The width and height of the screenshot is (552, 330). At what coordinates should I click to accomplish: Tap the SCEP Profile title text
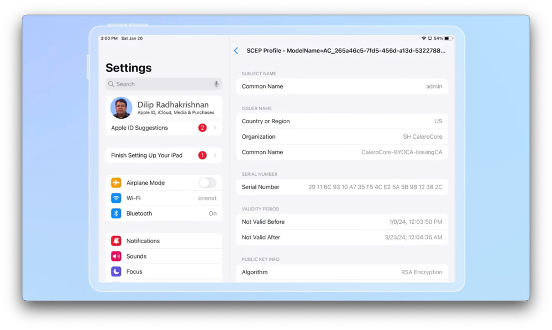click(346, 51)
